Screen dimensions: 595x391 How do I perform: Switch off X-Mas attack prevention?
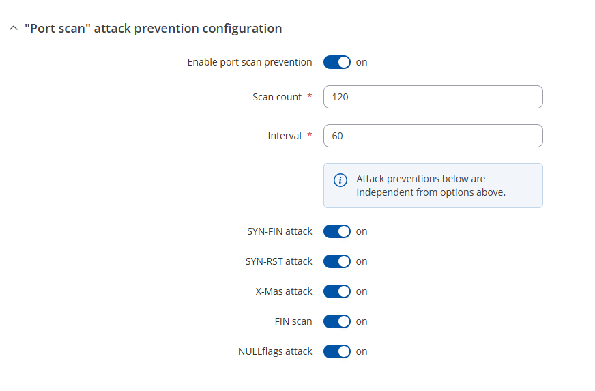pos(336,291)
